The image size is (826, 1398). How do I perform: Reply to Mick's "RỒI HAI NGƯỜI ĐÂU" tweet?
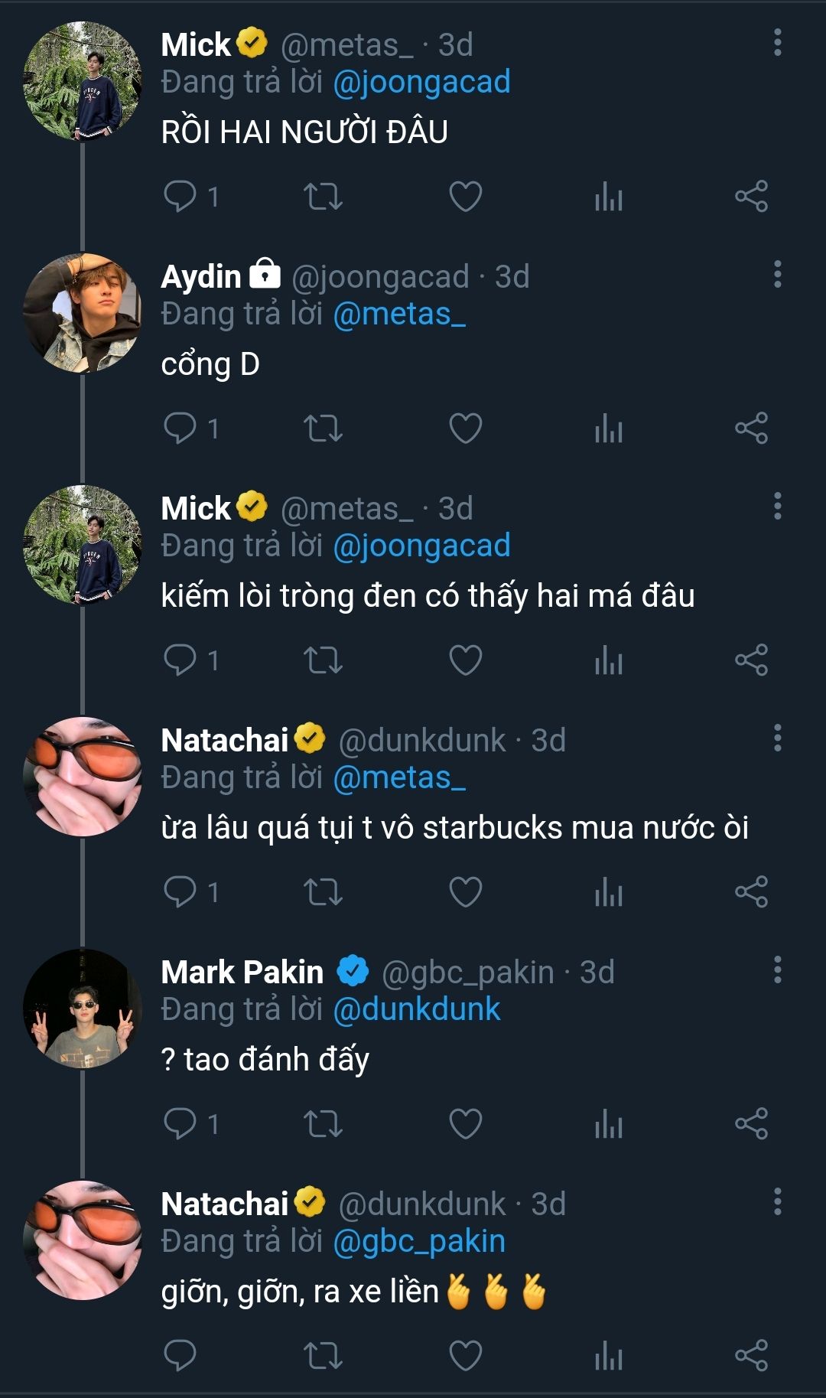180,197
